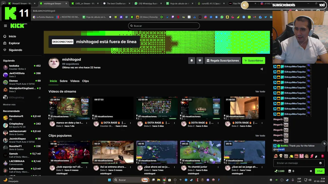Open options menu for the 02:55:08 video
Screen dimensions: 328x184
[x=174, y=123]
